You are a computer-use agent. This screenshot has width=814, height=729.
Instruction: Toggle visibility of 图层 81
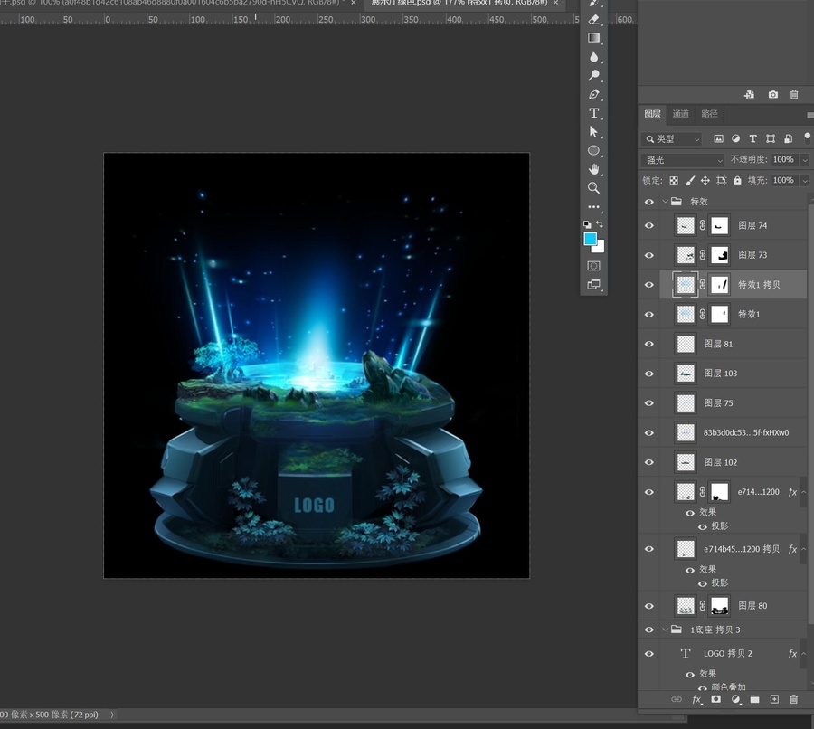(x=648, y=345)
